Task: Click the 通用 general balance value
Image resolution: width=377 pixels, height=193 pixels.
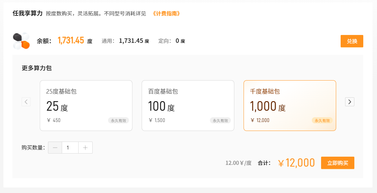Action: coord(131,41)
